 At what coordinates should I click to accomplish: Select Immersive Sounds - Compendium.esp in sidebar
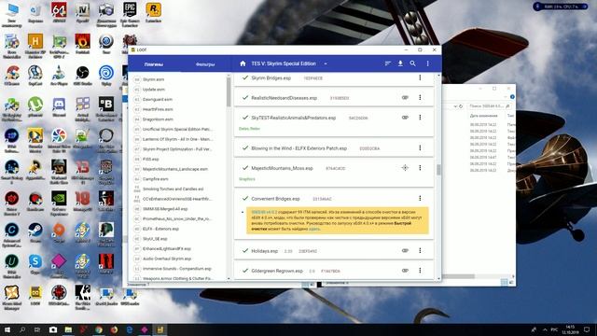(178, 269)
